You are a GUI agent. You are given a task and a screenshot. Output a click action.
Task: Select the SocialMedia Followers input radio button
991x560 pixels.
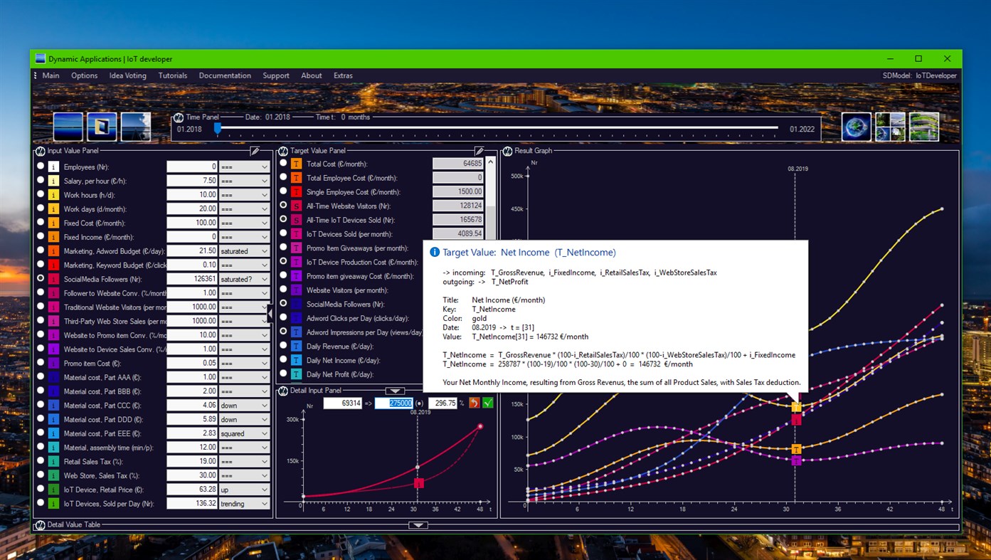(x=41, y=278)
